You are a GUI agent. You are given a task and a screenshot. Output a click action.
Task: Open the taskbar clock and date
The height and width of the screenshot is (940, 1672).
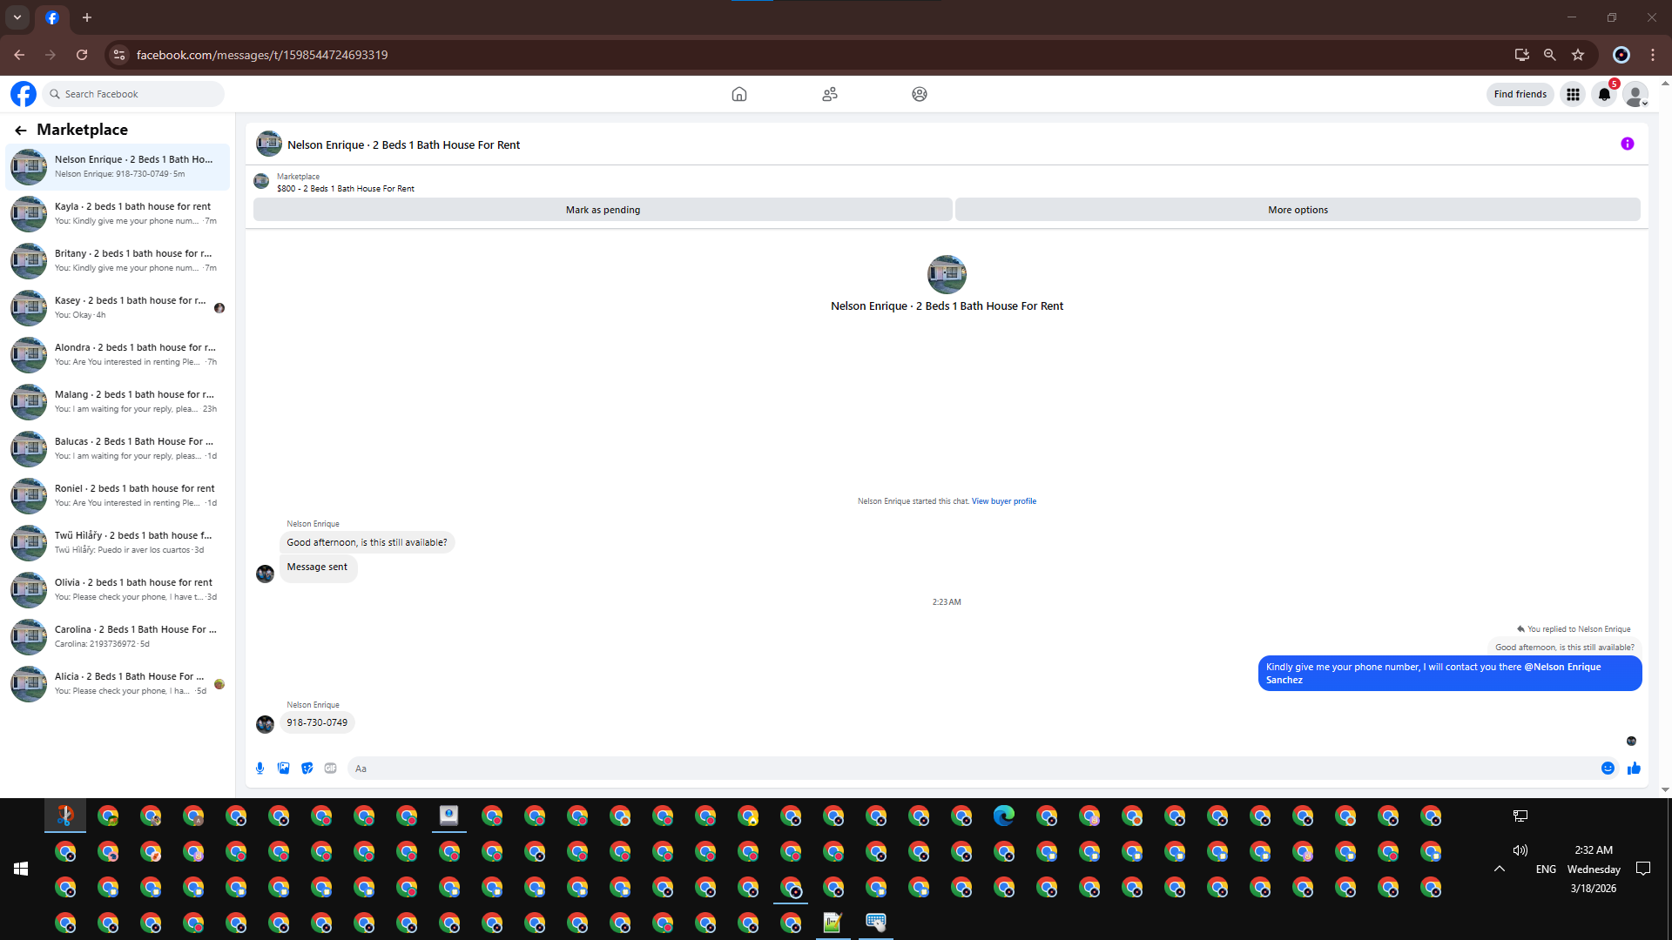coord(1594,869)
